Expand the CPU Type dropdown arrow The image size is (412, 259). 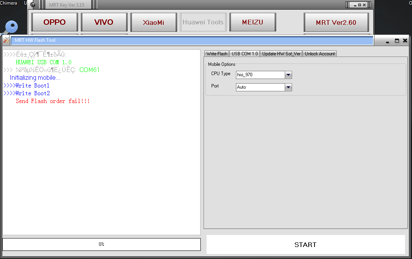click(288, 75)
